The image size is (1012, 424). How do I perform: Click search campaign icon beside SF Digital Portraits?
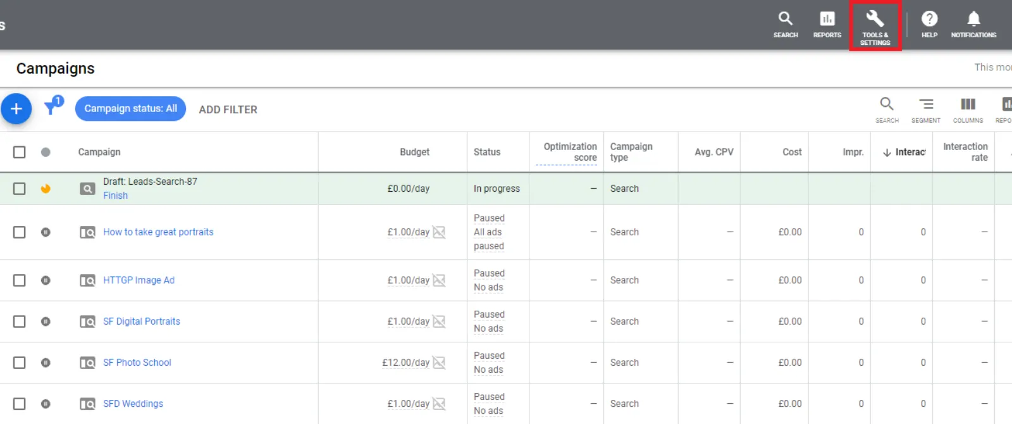click(87, 321)
